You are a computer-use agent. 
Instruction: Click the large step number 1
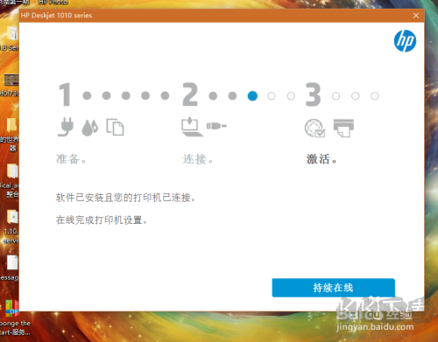click(65, 94)
